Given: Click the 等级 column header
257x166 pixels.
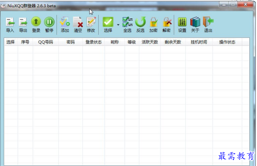Looking at the screenshot, I should (132, 42).
